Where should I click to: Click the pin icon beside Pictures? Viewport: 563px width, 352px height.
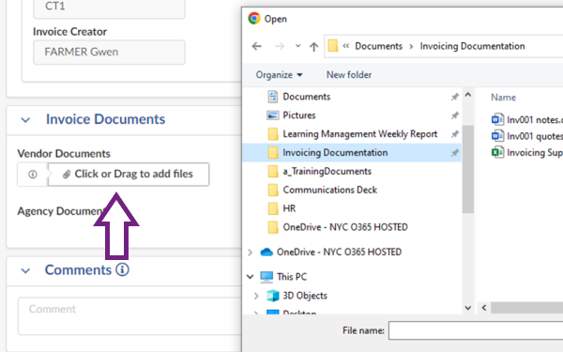coord(455,115)
